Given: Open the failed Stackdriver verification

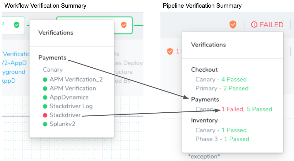Looking at the screenshot, I should [x=65, y=115].
